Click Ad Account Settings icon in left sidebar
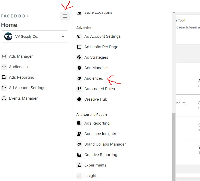This screenshot has width=200, height=181. click(4, 88)
